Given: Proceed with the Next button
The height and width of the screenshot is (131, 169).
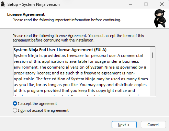Looking at the screenshot, I should click(x=124, y=125).
